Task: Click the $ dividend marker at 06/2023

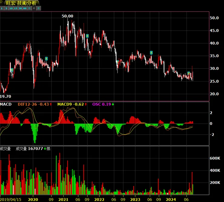Action: (151, 53)
